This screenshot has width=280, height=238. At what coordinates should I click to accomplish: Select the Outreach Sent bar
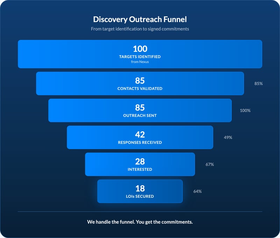(x=140, y=110)
